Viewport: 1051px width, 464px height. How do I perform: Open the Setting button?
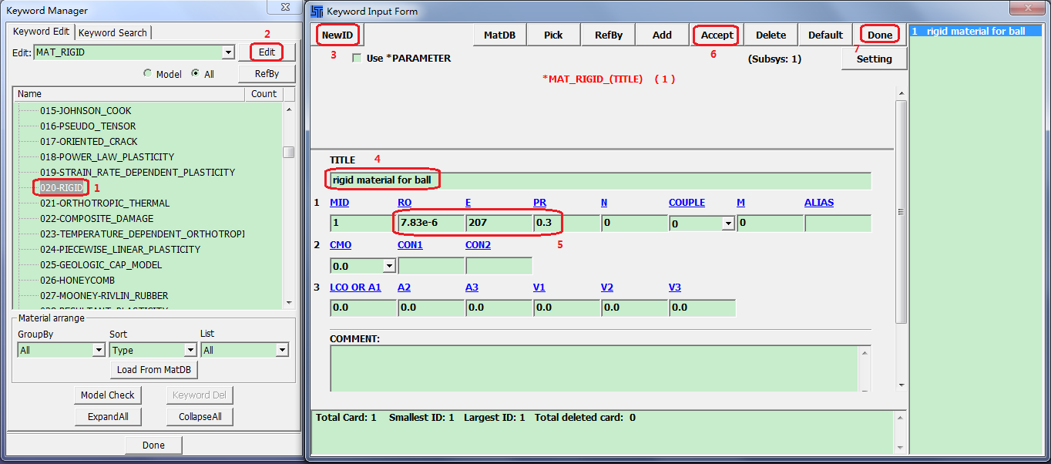click(x=874, y=59)
